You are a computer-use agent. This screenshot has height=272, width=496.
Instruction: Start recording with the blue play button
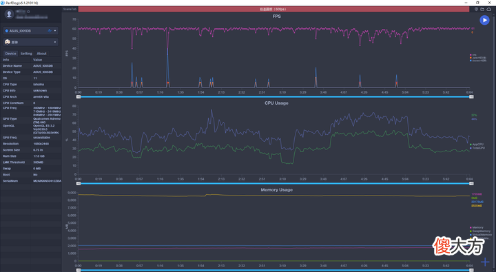(x=484, y=20)
